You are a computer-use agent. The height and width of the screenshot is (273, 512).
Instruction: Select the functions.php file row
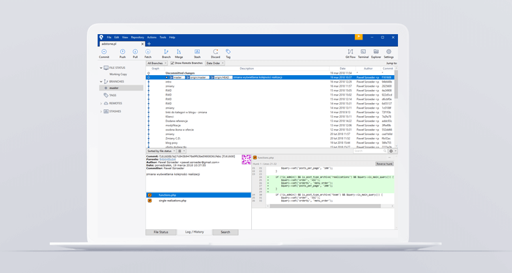tap(198, 195)
